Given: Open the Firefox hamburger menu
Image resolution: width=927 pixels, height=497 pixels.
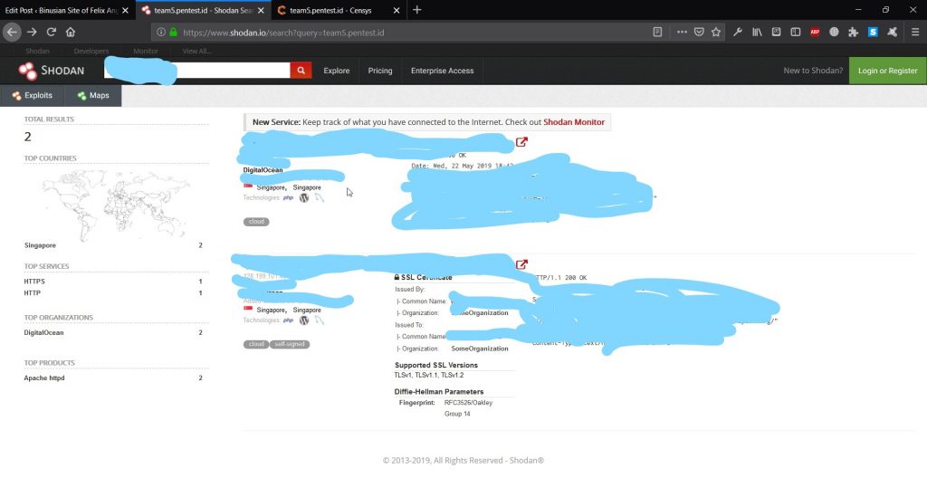Looking at the screenshot, I should 912,32.
